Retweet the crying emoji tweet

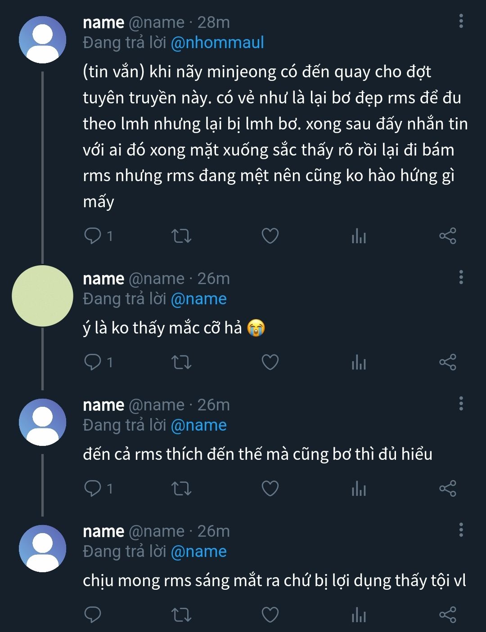pos(182,362)
